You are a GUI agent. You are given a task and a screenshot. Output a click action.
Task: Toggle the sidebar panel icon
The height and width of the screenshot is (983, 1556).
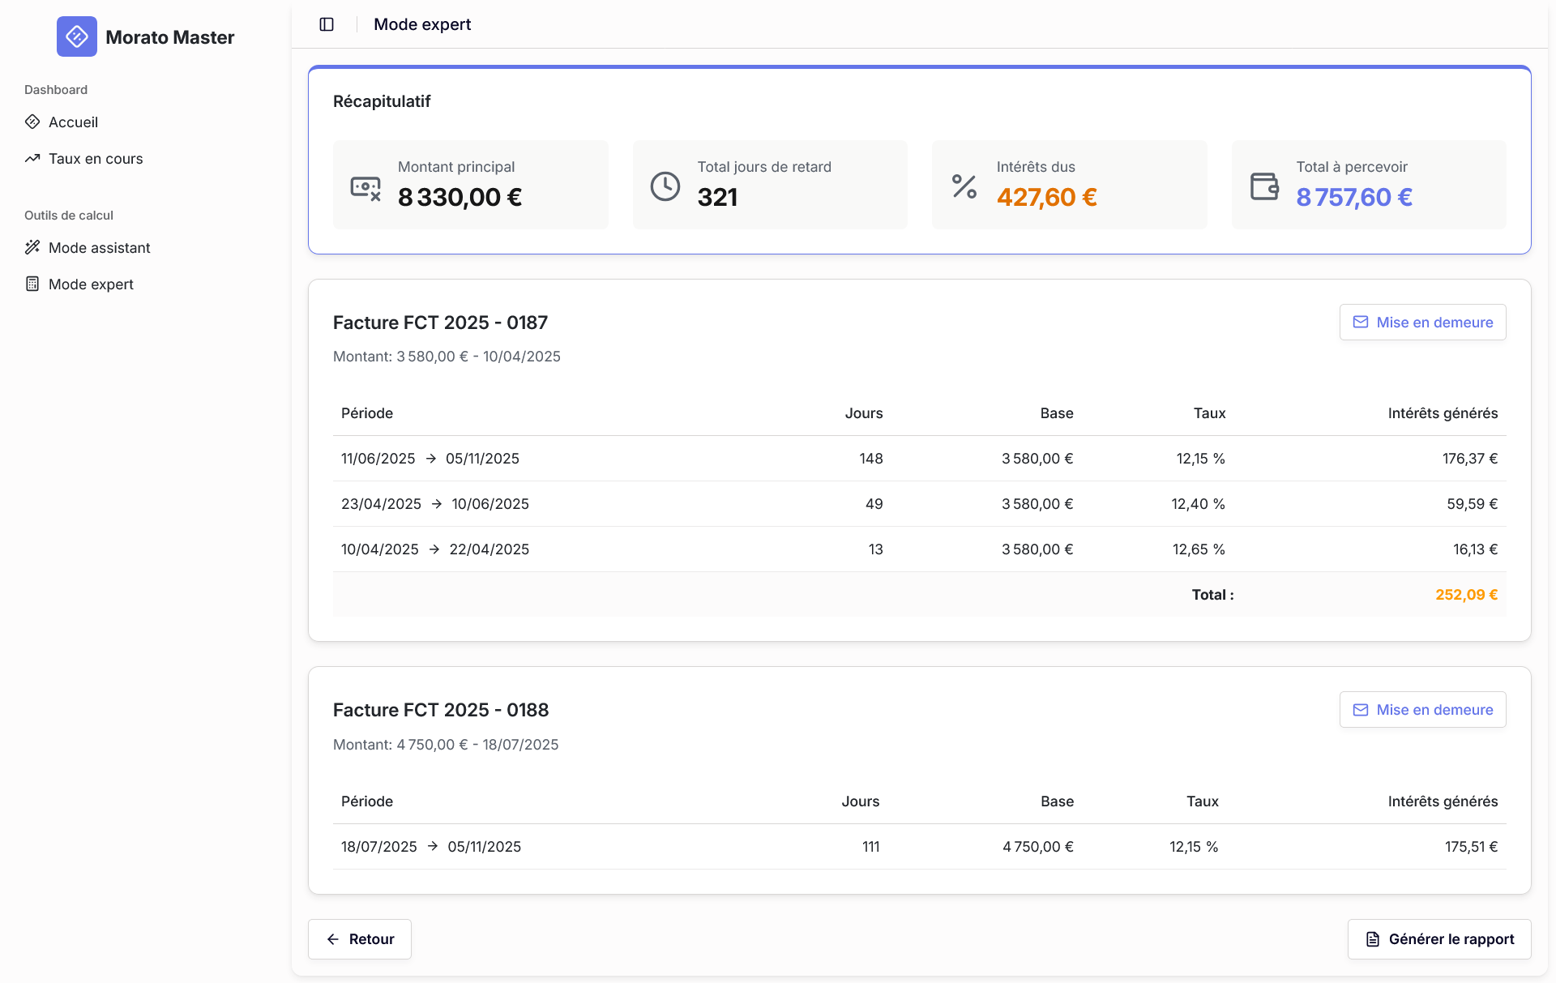point(327,24)
